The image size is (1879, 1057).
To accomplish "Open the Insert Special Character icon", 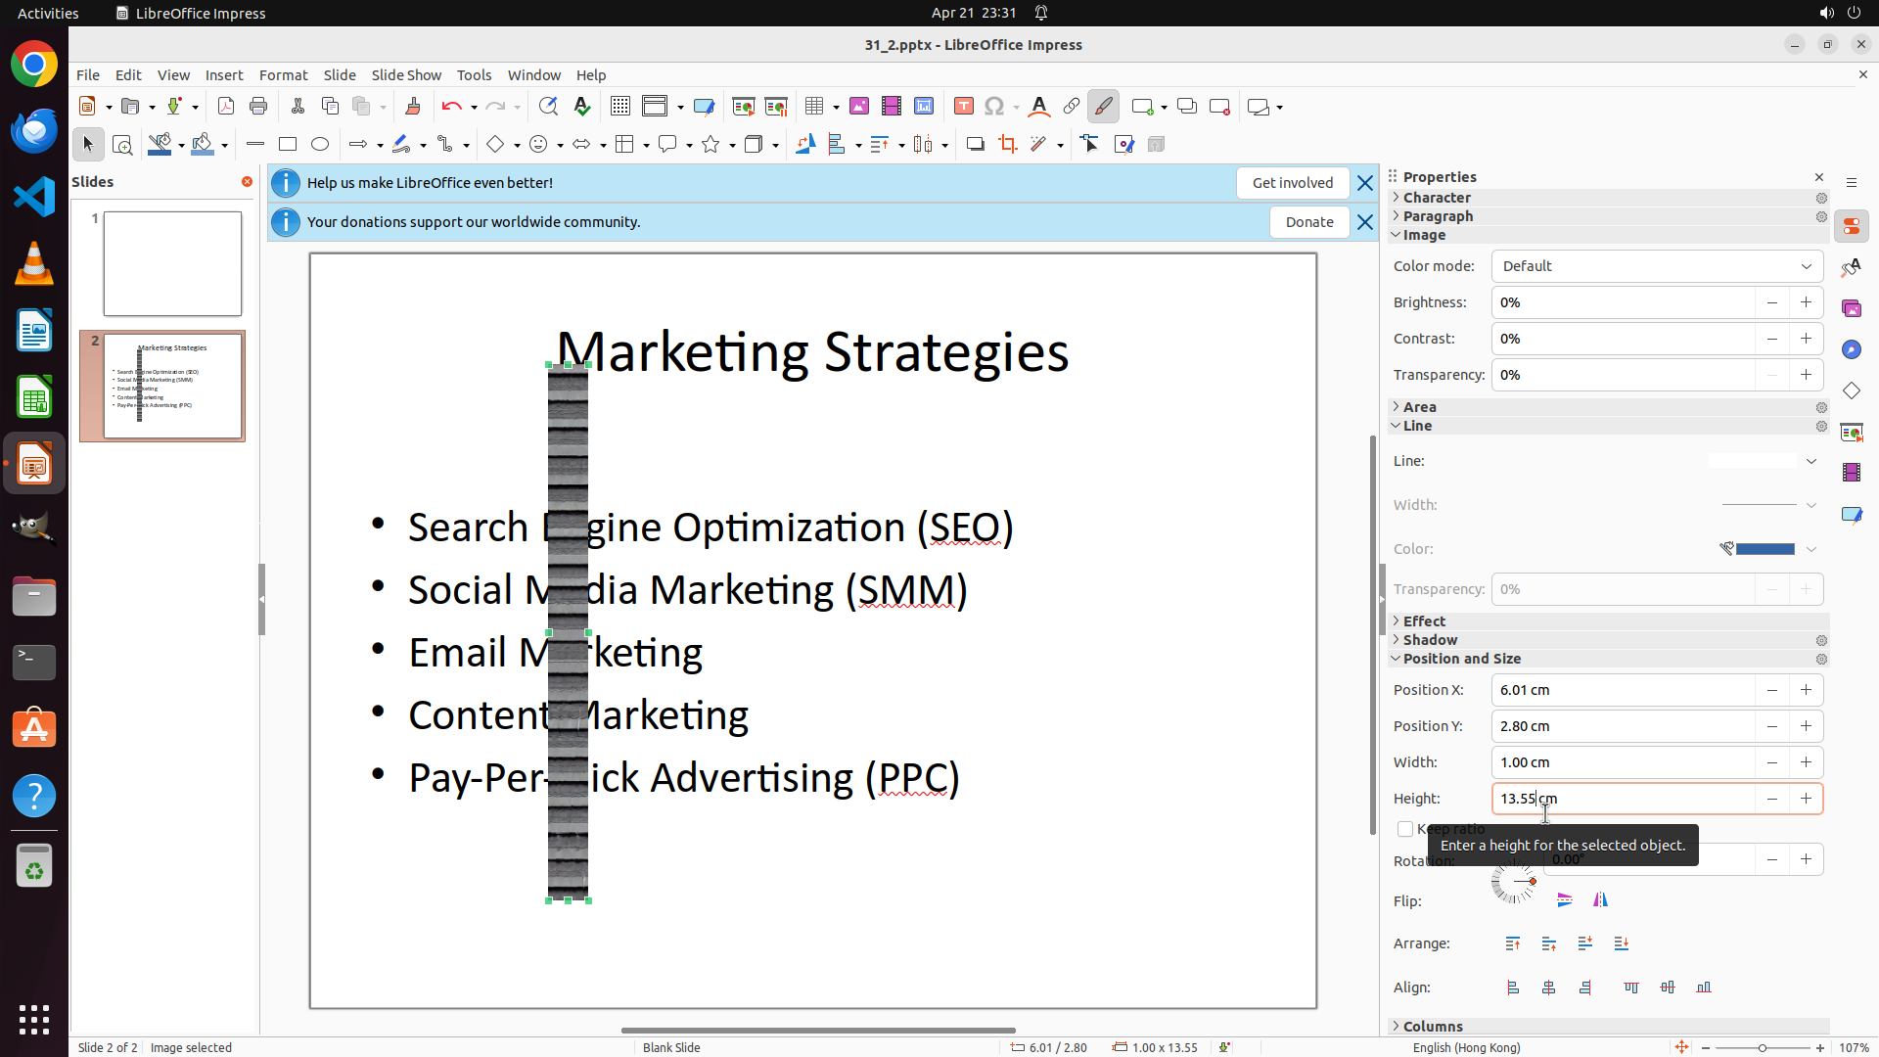I will click(x=994, y=107).
